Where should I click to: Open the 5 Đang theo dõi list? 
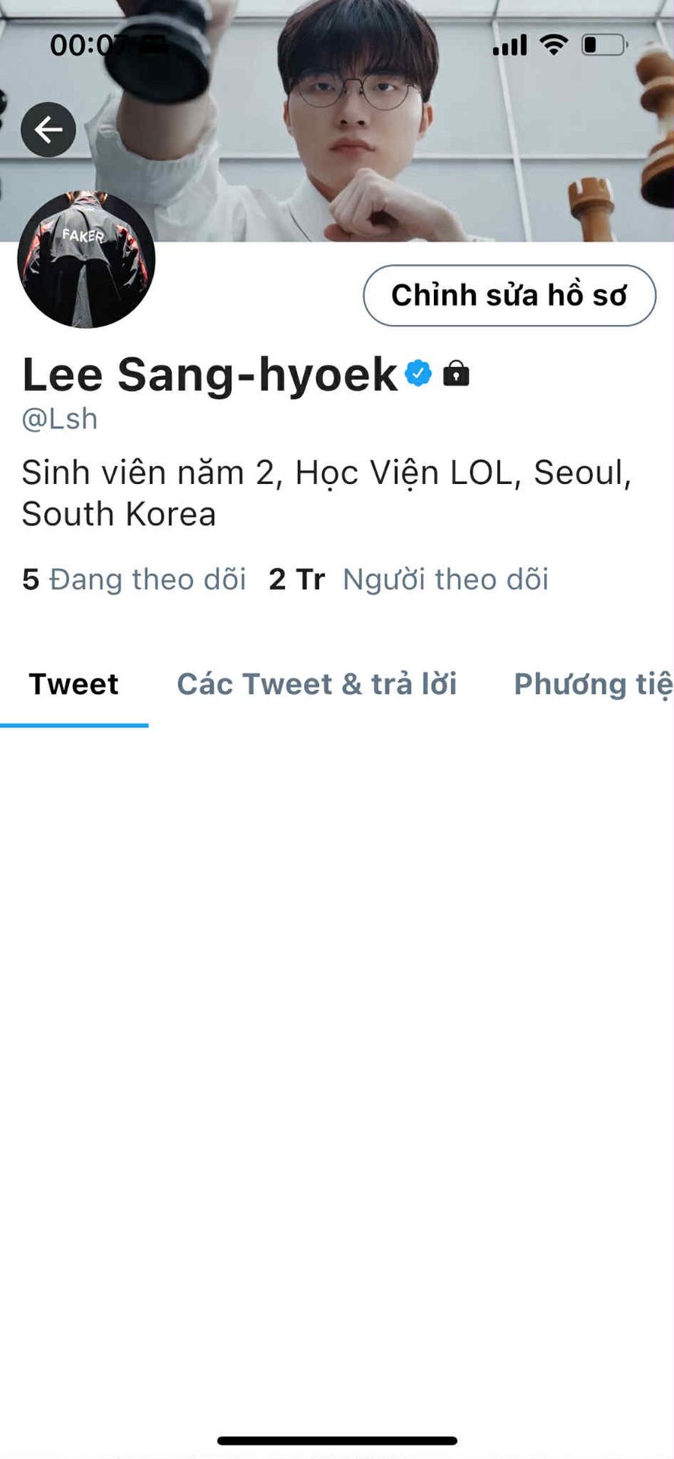point(134,579)
